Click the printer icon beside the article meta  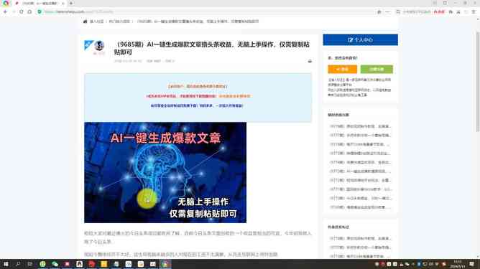(x=310, y=61)
